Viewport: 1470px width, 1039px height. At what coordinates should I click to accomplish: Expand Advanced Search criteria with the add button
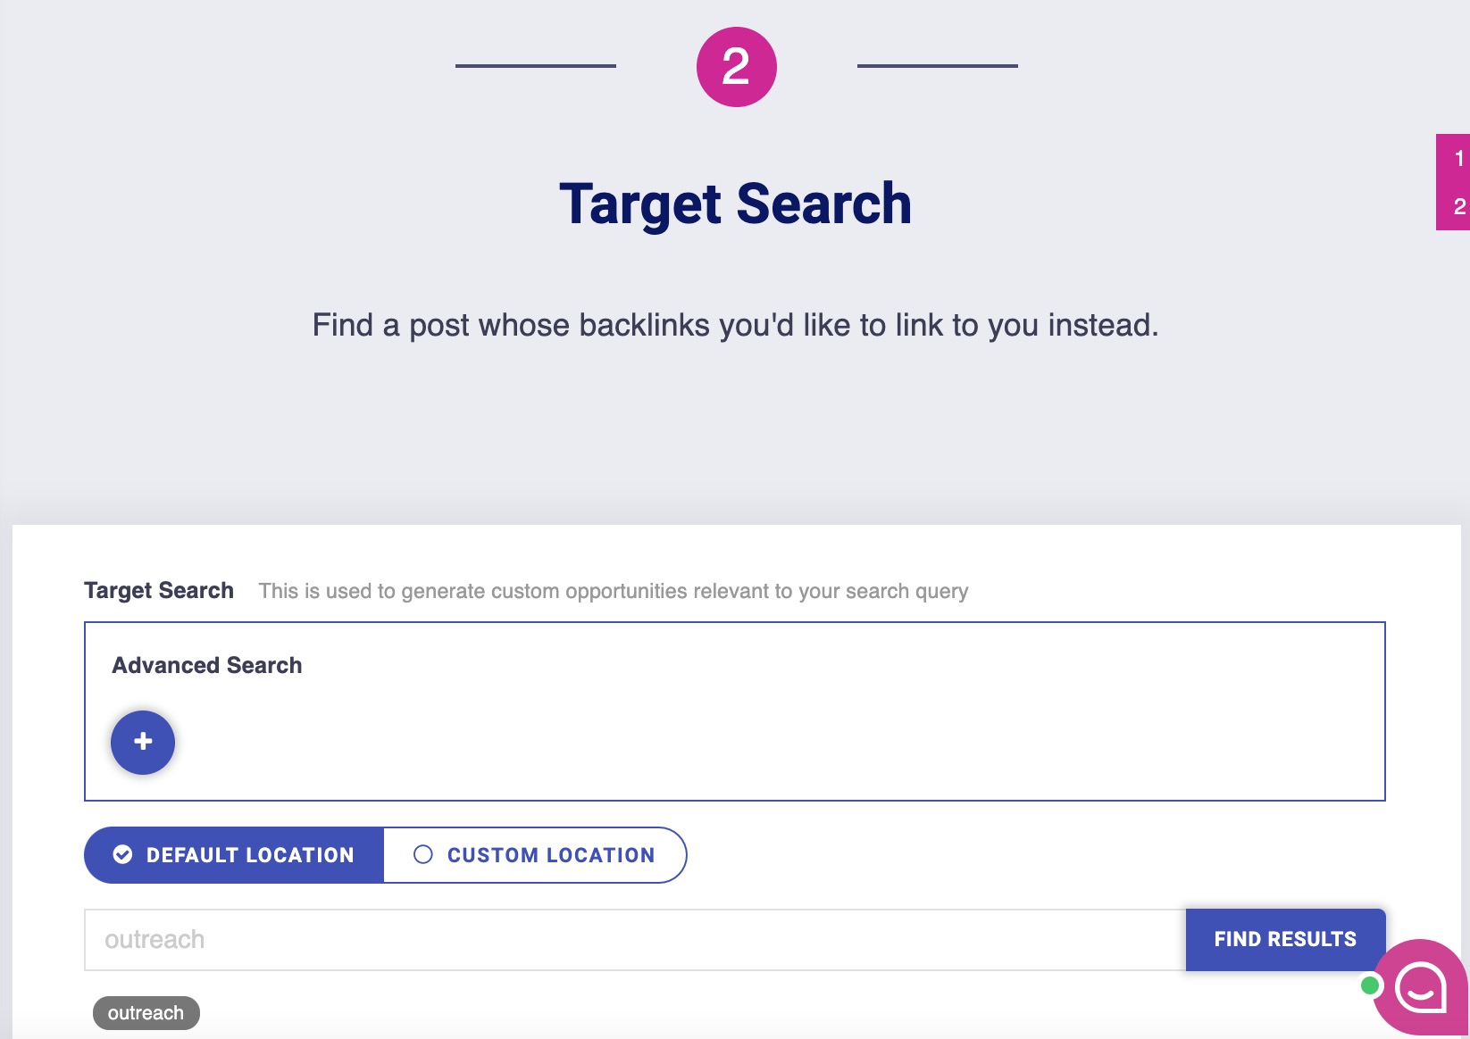142,742
